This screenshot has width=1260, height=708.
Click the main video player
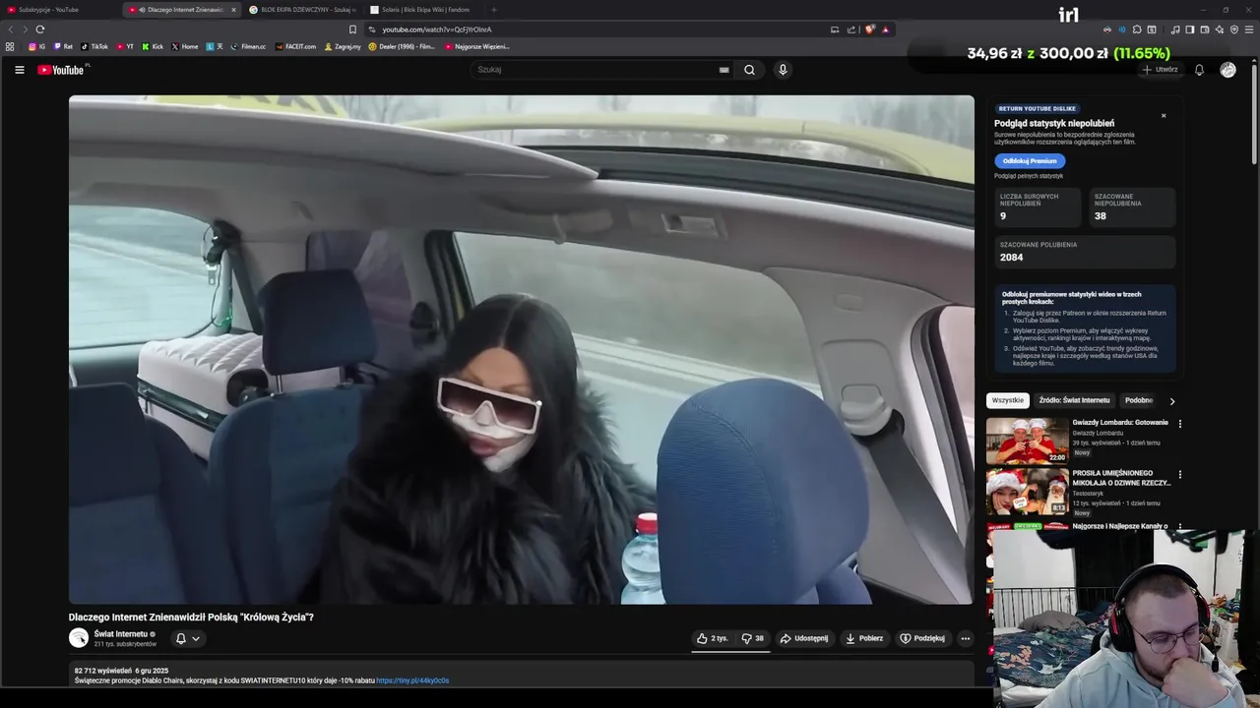coord(522,349)
